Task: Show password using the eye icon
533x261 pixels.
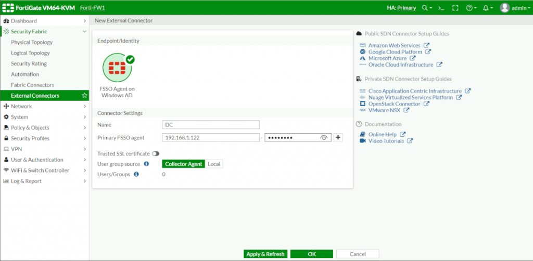Action: click(x=324, y=138)
